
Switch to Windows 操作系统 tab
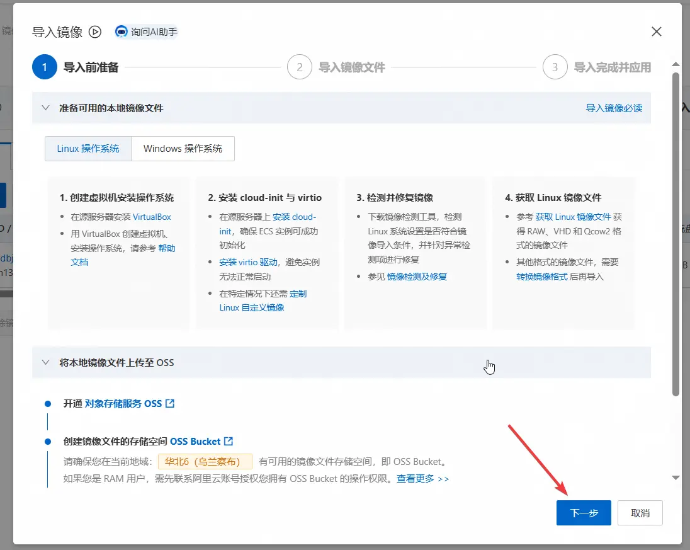click(x=183, y=149)
